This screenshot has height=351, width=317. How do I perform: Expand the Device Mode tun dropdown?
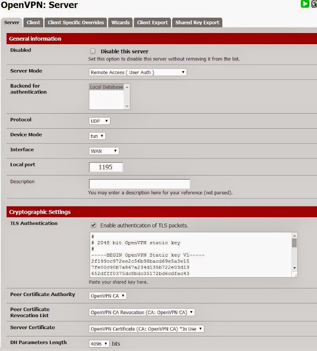click(97, 136)
